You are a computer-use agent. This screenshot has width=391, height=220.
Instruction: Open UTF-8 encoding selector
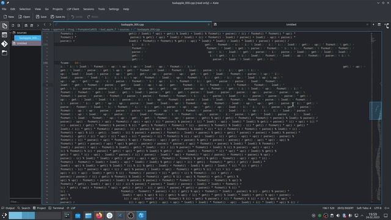tap(378, 208)
